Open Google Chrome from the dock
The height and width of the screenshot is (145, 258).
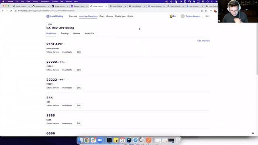pyautogui.click(x=87, y=140)
